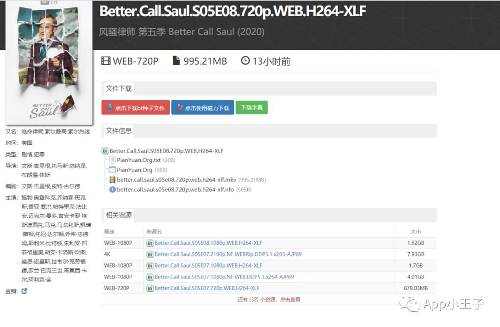The height and width of the screenshot is (327, 500).
Task: Select the .mkv file in file tree
Action: pos(176,180)
